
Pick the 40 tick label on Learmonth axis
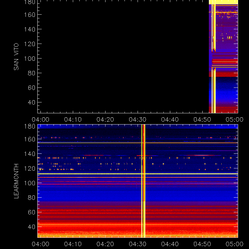click(x=31, y=227)
